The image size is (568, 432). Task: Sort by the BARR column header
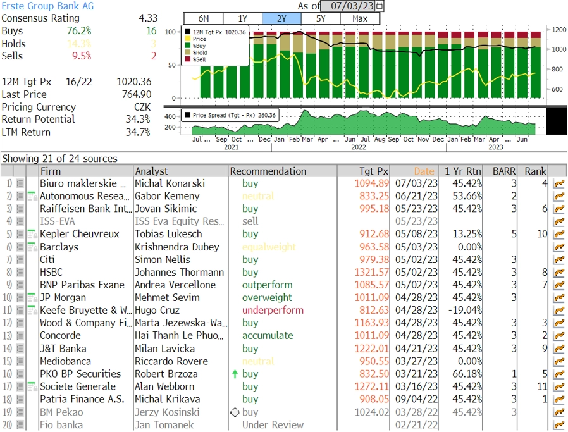[x=500, y=171]
